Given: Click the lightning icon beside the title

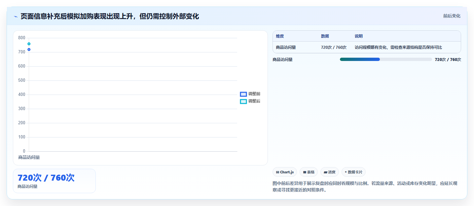Looking at the screenshot, I should click(x=16, y=16).
